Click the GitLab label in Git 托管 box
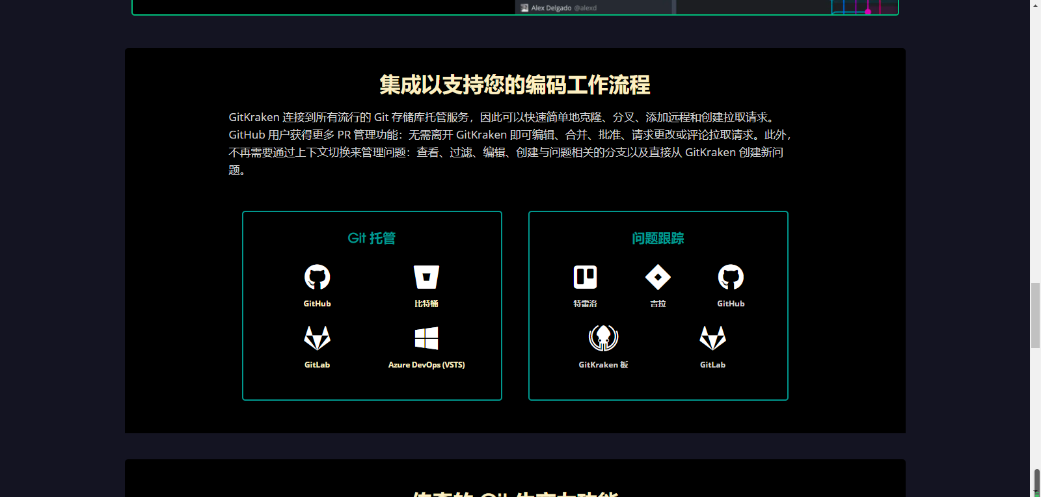 coord(318,365)
